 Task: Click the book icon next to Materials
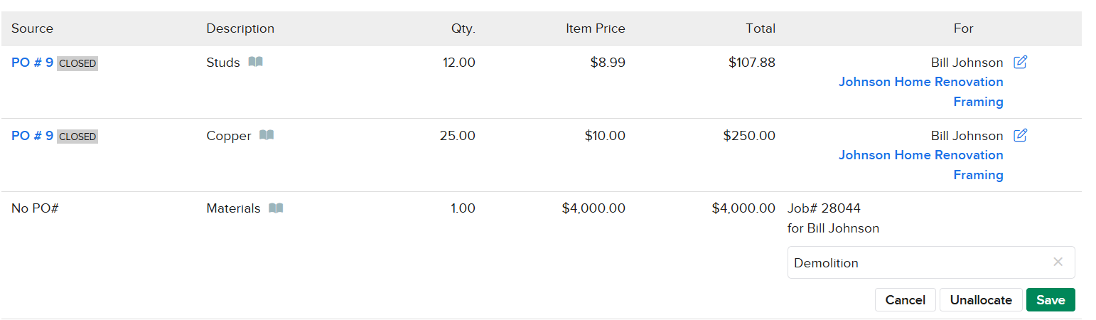point(276,208)
